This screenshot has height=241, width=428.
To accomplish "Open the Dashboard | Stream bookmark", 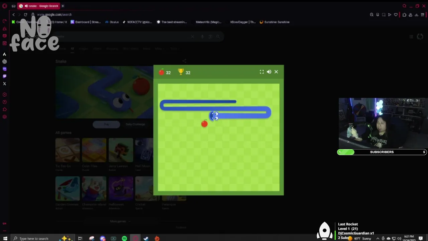I will [86, 22].
